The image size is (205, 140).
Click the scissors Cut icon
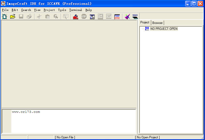coord(39,17)
